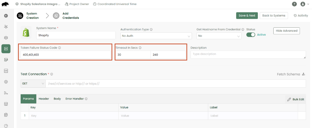Click the Timeout In Secs info icon

140,48
